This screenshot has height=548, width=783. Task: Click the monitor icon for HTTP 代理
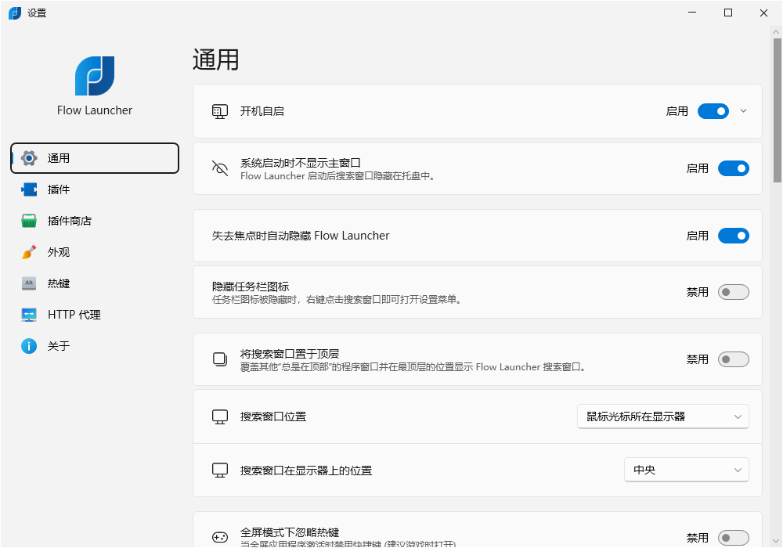(x=29, y=315)
